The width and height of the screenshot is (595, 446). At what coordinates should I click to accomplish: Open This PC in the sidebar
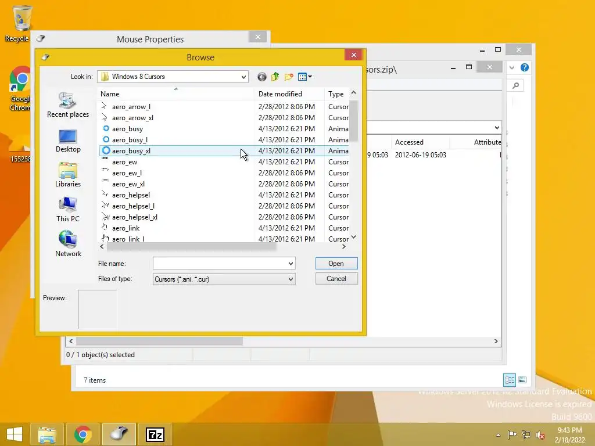coord(68,210)
